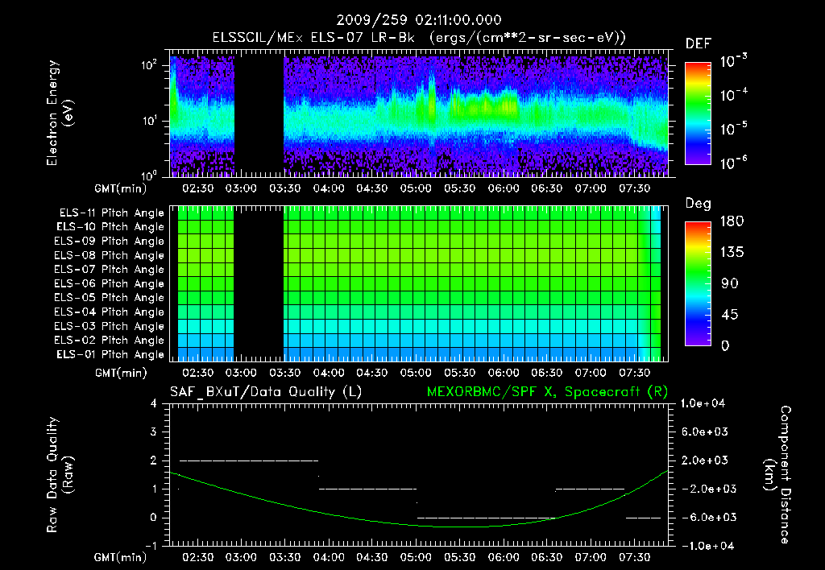Screen dimensions: 825x570
Task: Click the 06:30 tick on the bottom plot axis
Action: click(547, 557)
